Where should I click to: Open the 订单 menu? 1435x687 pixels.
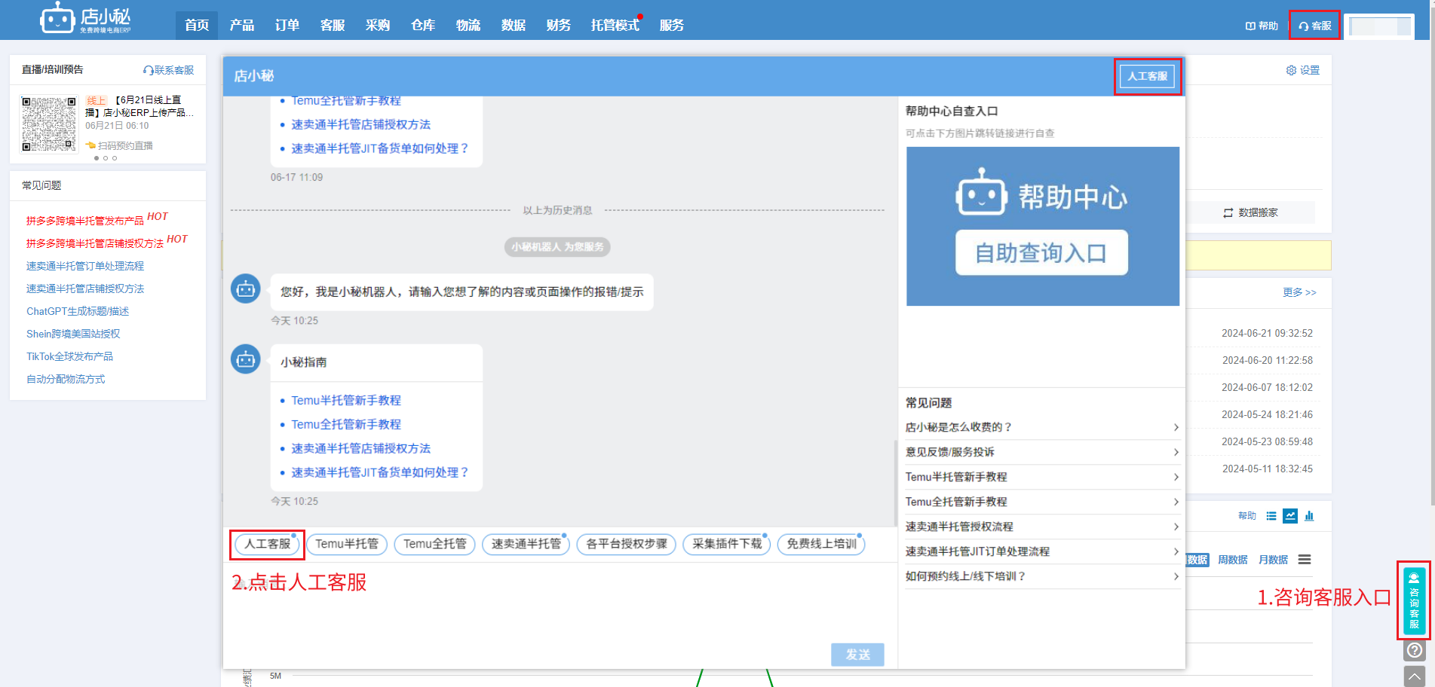click(x=287, y=26)
